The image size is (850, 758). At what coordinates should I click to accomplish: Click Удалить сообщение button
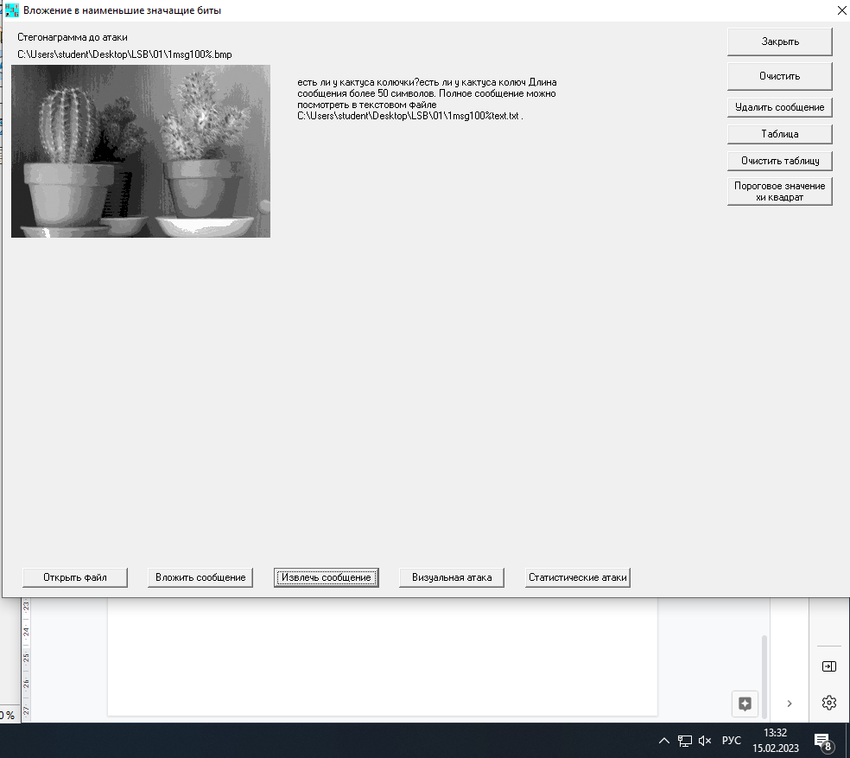click(779, 107)
